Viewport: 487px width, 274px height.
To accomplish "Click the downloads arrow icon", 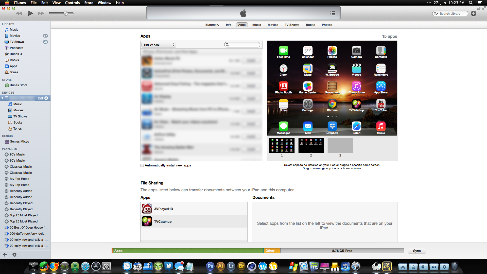I will (474, 13).
